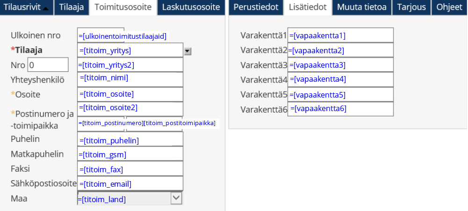This screenshot has height=211, width=468.
Task: Click the Varakenttä1 input field
Action: pos(340,35)
